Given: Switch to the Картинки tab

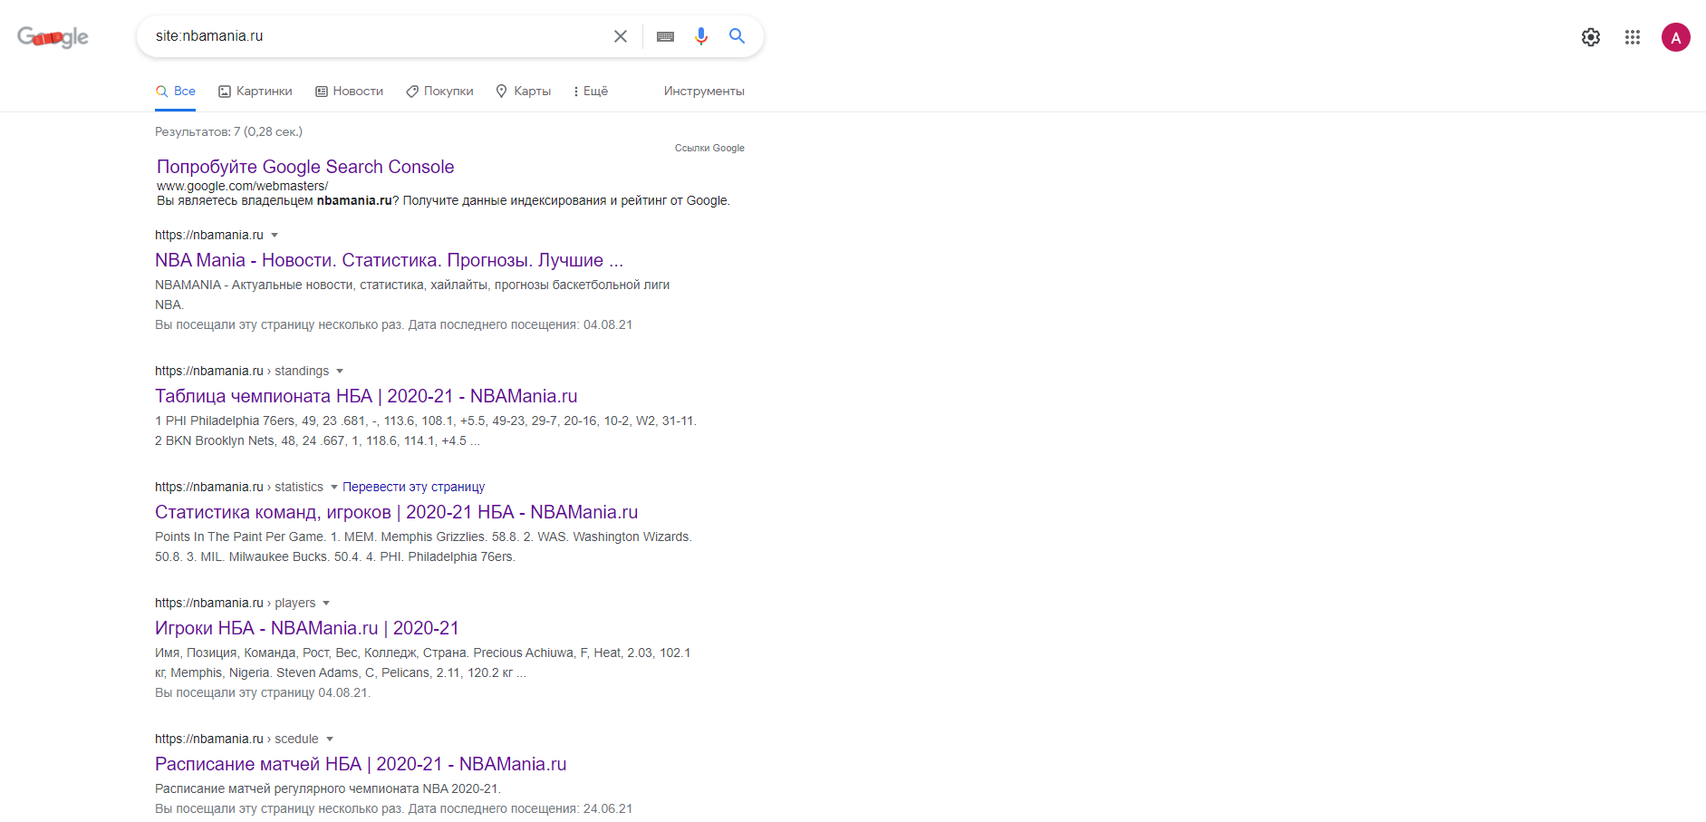Looking at the screenshot, I should [x=255, y=92].
